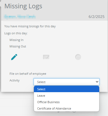The height and width of the screenshot is (116, 108).
Task: Click the teal pencil edit icon
Action: click(14, 57)
